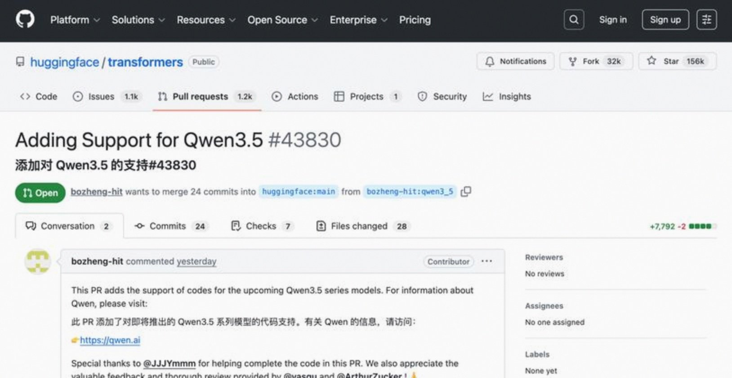732x378 pixels.
Task: Open the huggingface organization link
Action: pos(65,62)
